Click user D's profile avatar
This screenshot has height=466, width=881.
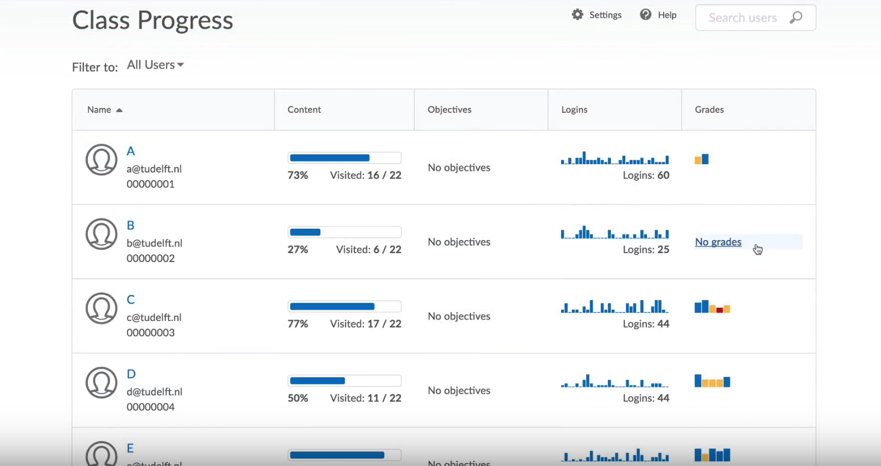coord(101,382)
